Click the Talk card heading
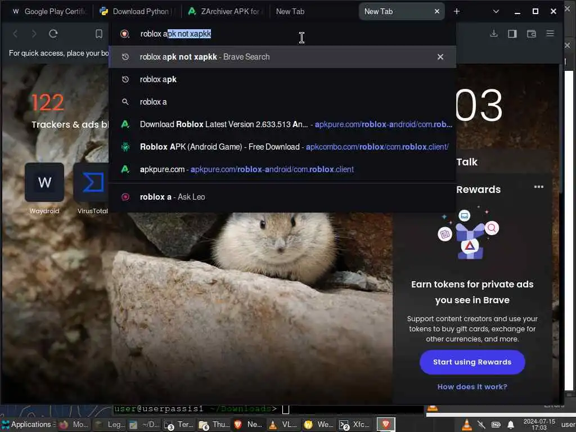 (x=466, y=162)
